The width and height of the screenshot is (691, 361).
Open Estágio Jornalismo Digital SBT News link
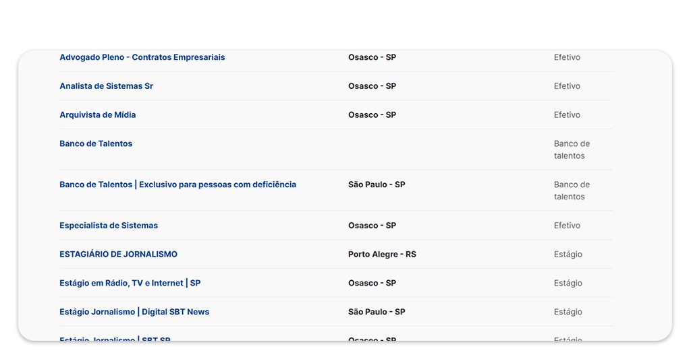(134, 312)
